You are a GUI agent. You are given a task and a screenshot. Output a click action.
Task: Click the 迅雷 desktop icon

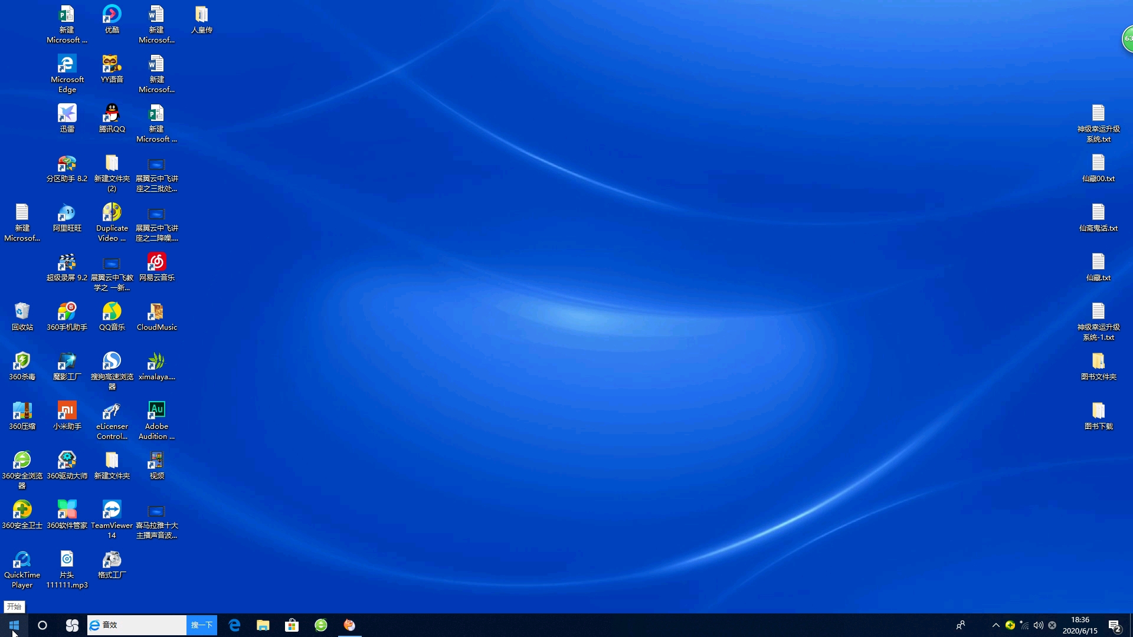coord(67,118)
